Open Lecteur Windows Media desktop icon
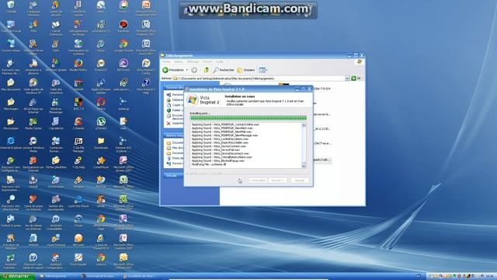The height and width of the screenshot is (280, 497). [33, 145]
